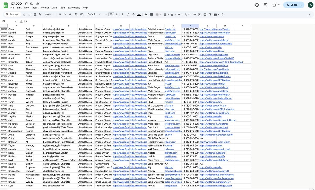
Task: View cloud save document status
Action: [x=37, y=3]
